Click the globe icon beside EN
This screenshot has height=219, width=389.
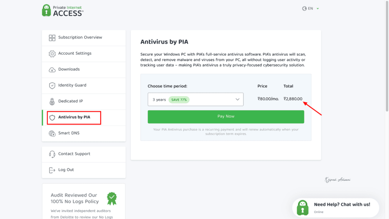pyautogui.click(x=304, y=8)
